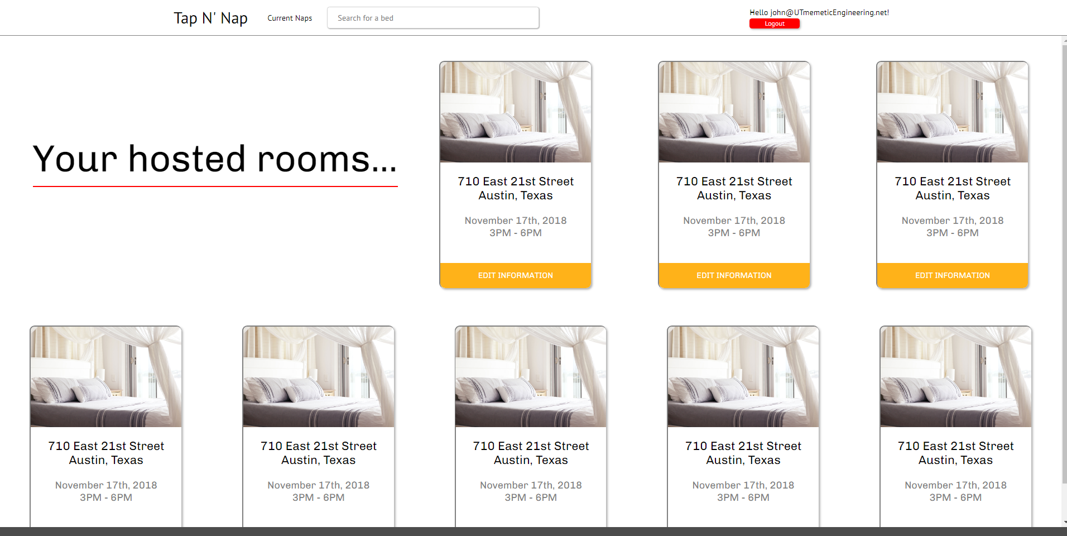Edit information on rightmost top-row room card

point(952,275)
